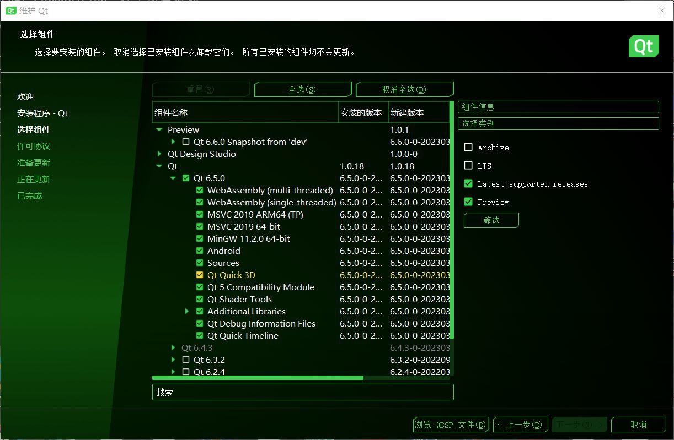Expand the Additional Libraries node
Screen dimensions: 674x440
coord(187,311)
